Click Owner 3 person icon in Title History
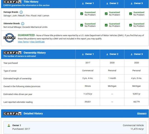This screenshot has height=134, width=149. pyautogui.click(x=132, y=4)
